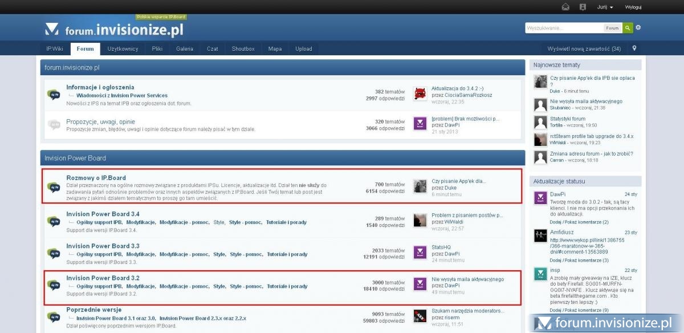Switch to the IP.Wiki tab

[x=55, y=48]
